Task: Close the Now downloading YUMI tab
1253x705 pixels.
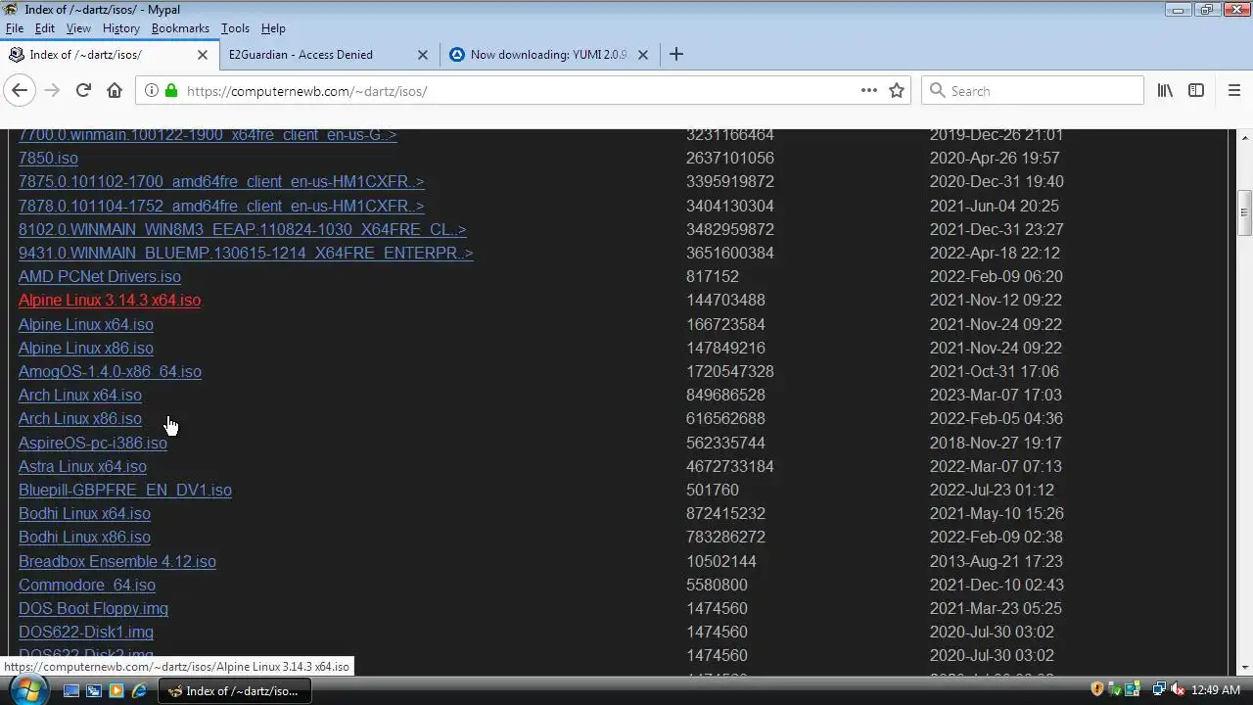Action: [643, 55]
